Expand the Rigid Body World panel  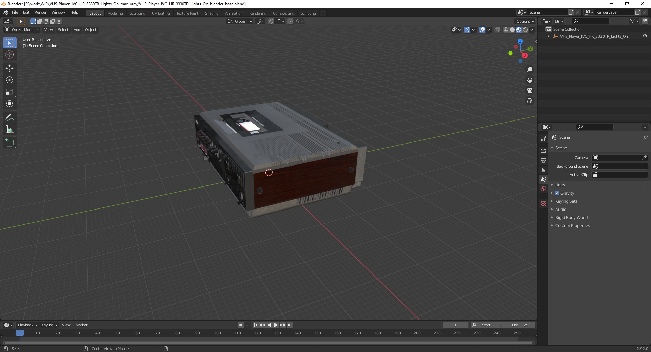tap(571, 217)
